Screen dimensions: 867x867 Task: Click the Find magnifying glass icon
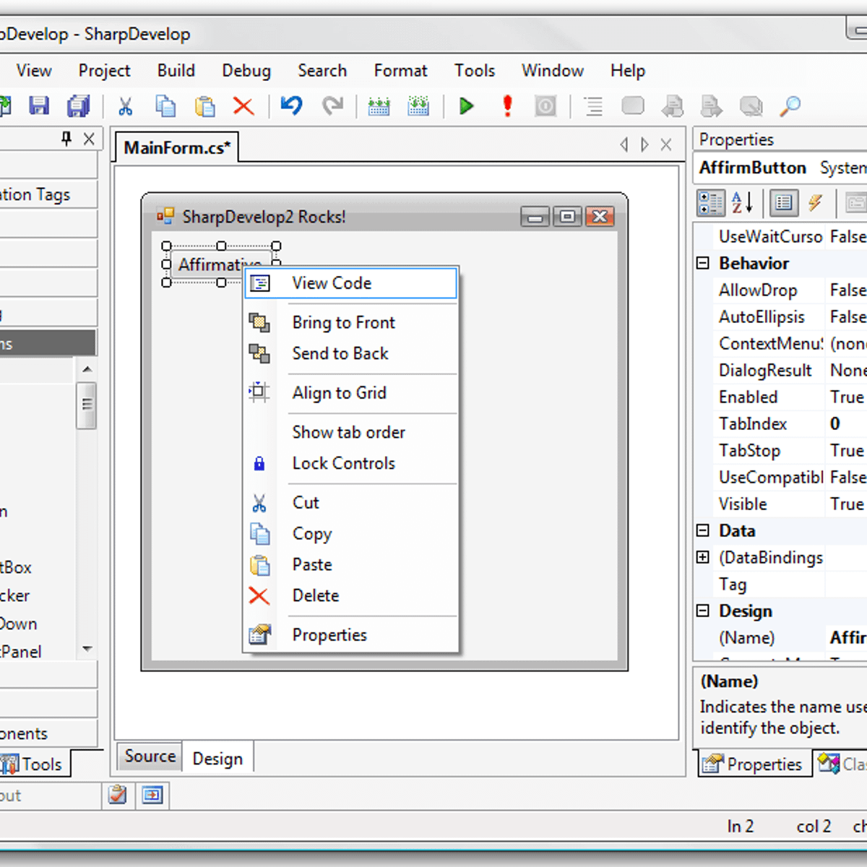pos(790,107)
